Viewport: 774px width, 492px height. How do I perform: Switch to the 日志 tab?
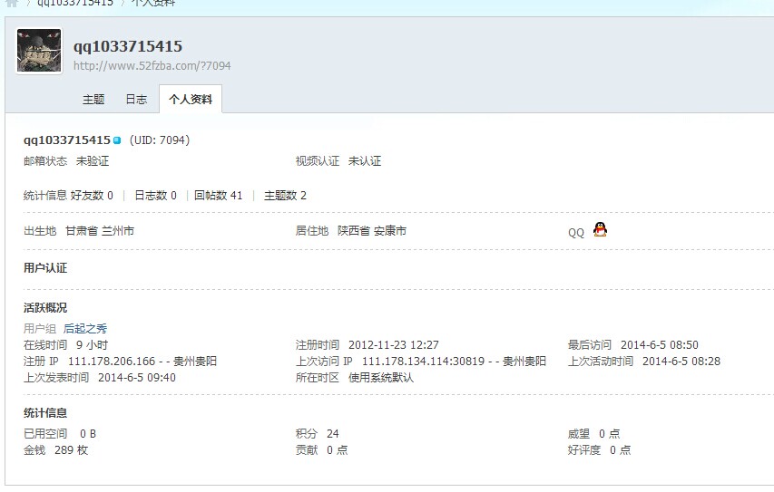136,100
